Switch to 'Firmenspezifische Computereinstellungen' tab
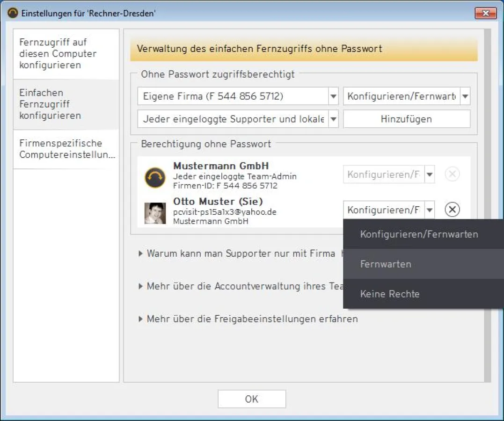Image resolution: width=504 pixels, height=421 pixels. click(x=66, y=149)
